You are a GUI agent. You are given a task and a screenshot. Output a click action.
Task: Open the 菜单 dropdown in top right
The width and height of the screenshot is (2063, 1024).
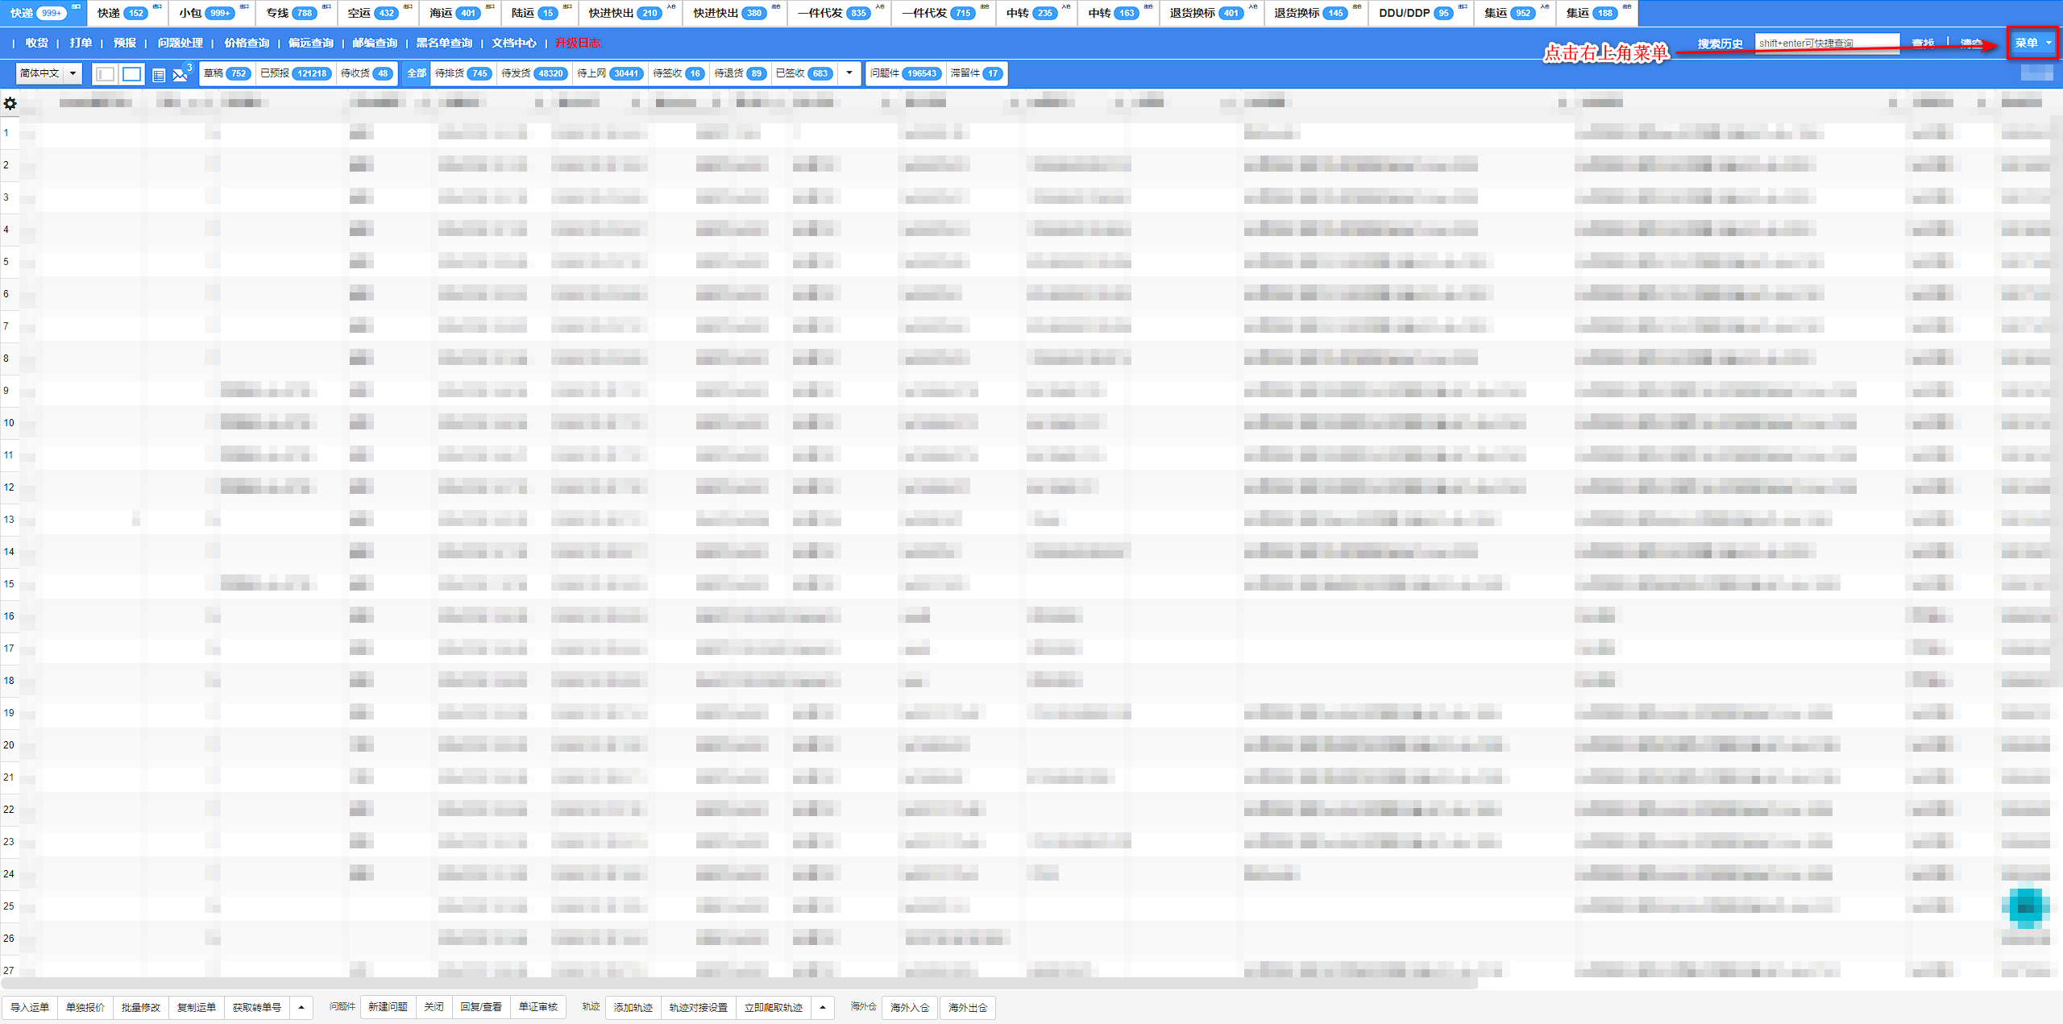pyautogui.click(x=2032, y=43)
